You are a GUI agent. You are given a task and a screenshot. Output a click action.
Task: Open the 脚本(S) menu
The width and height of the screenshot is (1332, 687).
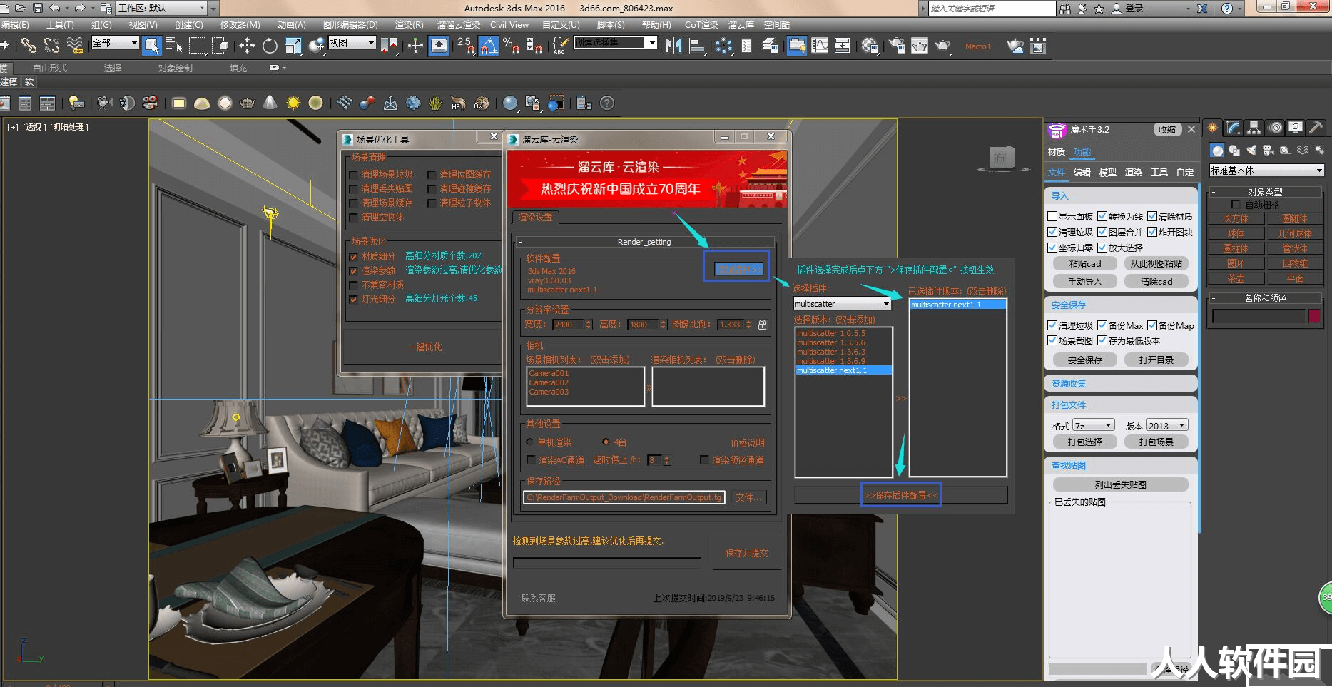point(611,24)
